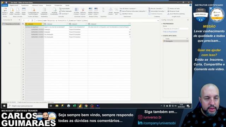Click Mesclar Consultas

tap(156, 8)
